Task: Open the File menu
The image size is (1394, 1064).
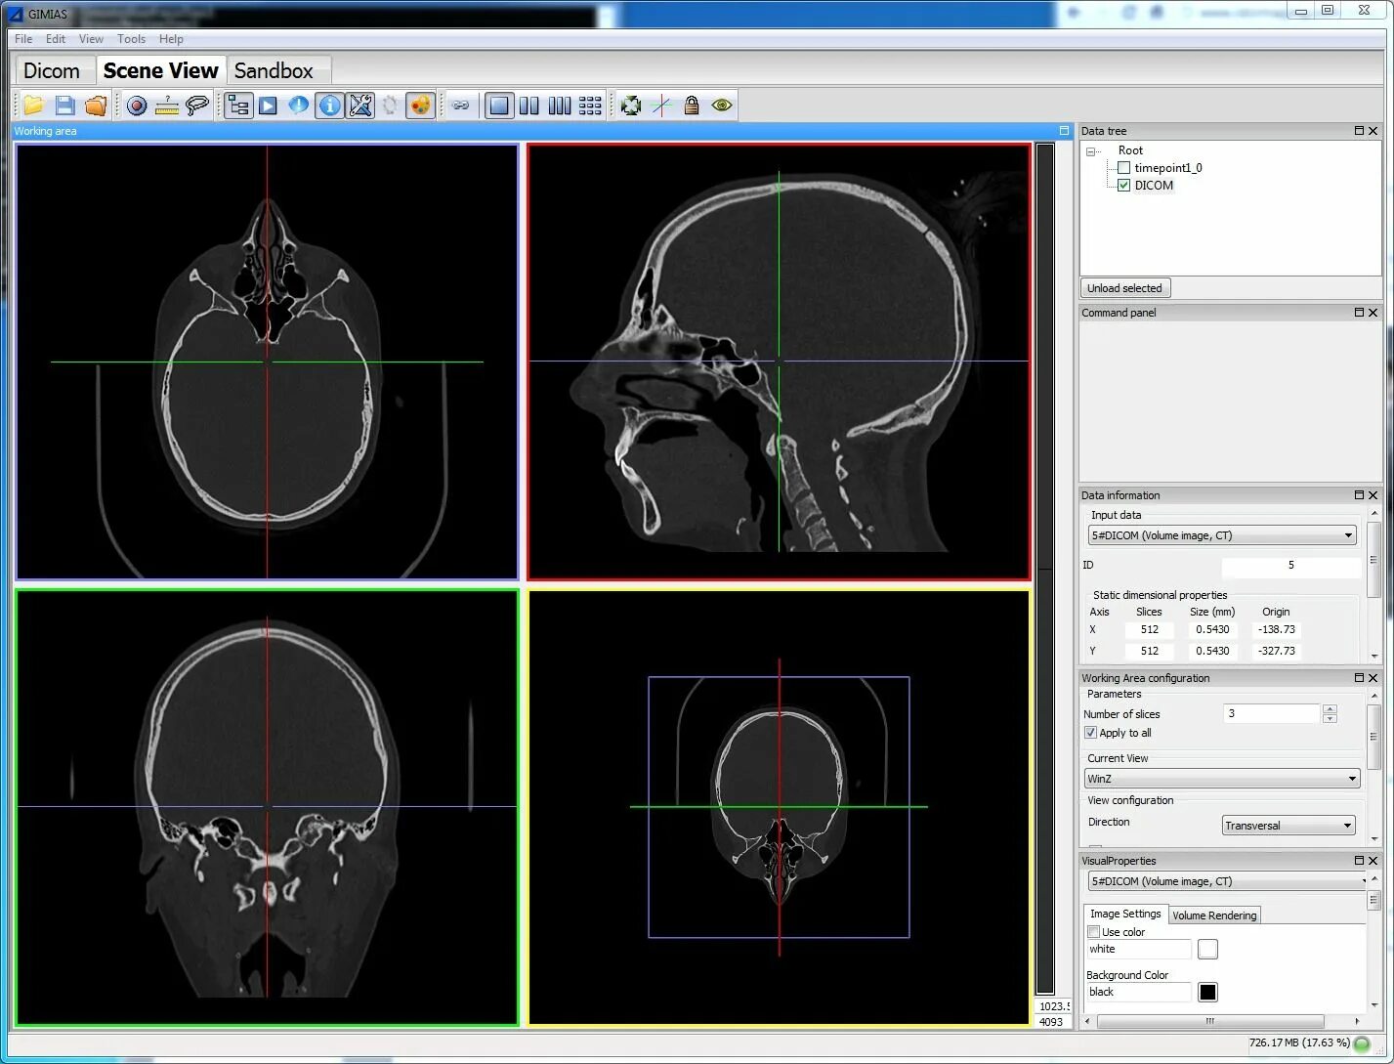Action: click(23, 39)
